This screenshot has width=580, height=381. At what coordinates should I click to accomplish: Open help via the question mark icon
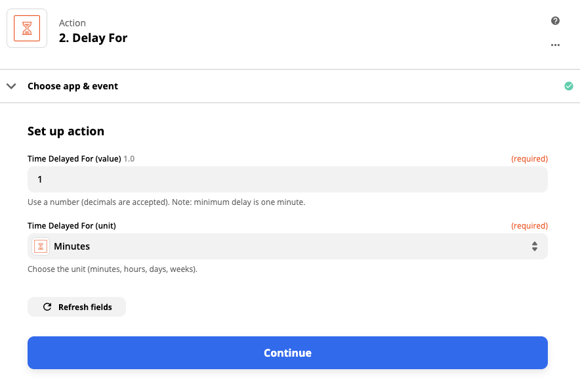point(555,21)
